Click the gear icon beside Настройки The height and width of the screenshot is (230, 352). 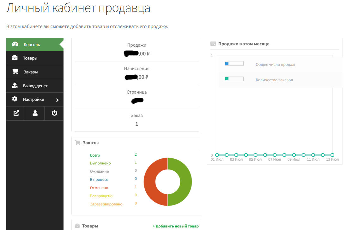click(x=15, y=99)
